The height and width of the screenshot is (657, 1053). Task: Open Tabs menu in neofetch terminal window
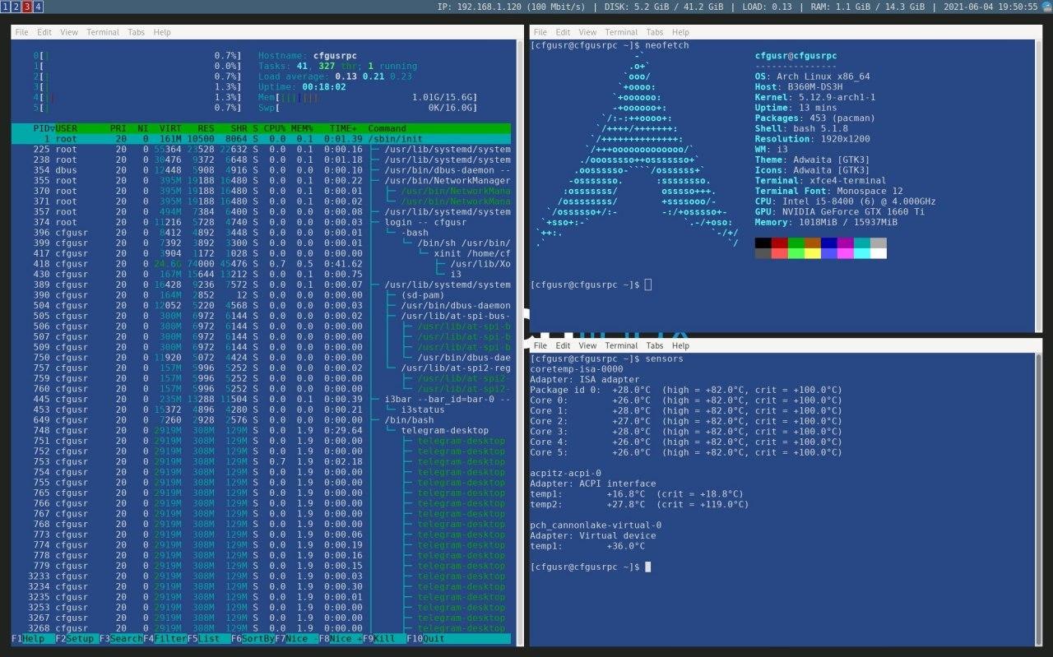click(655, 32)
